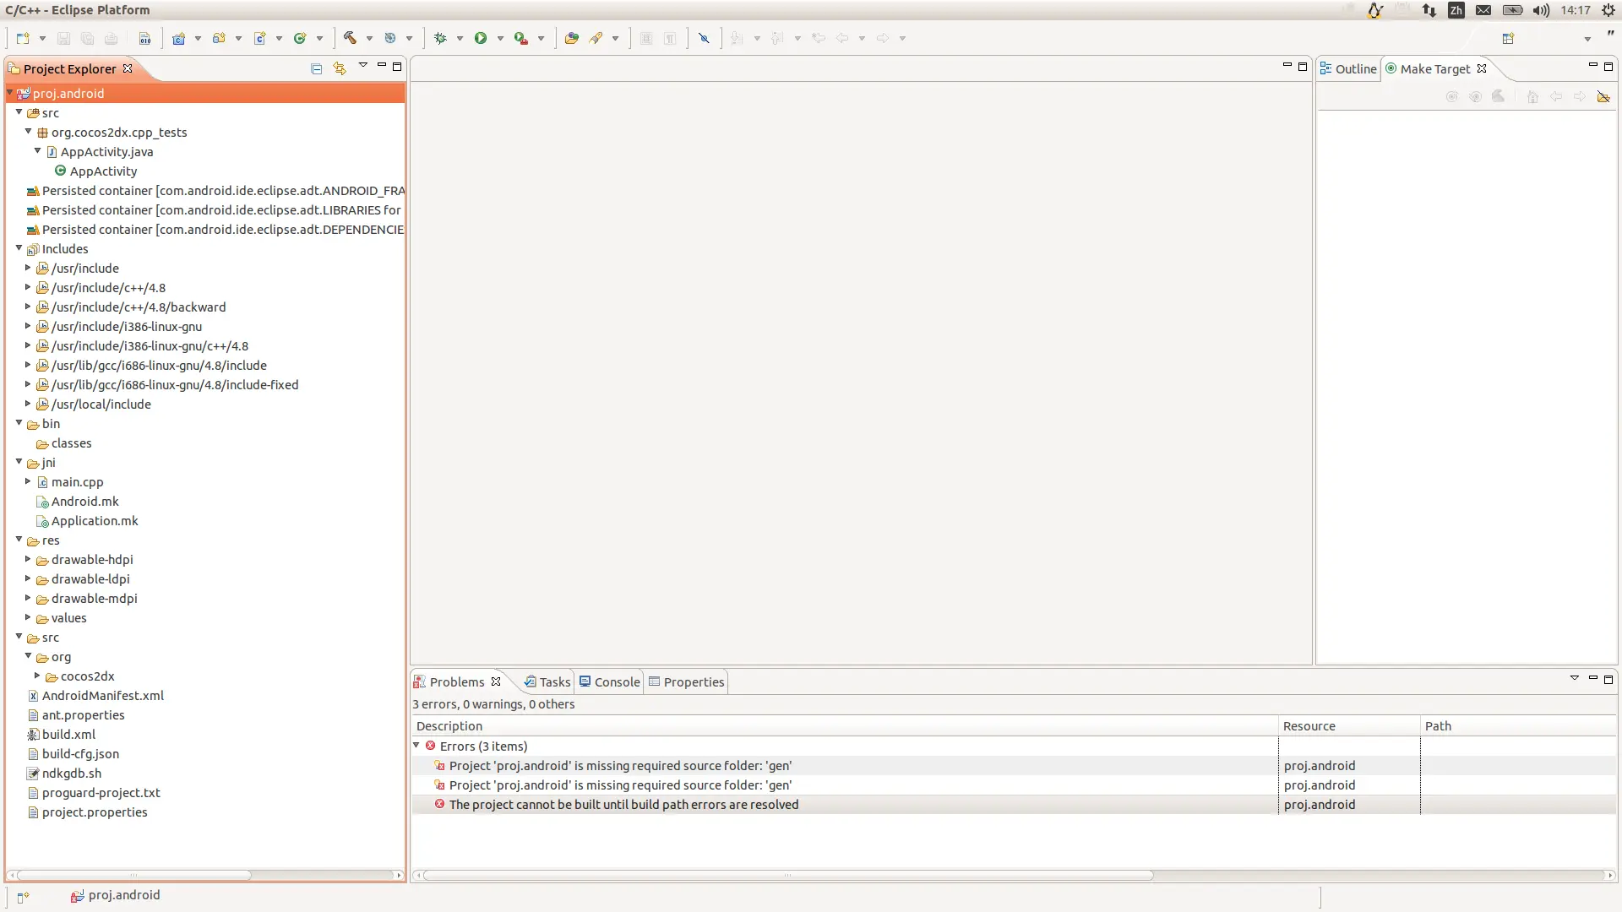Click Hide Empty Folders icon in Make Target
The height and width of the screenshot is (912, 1622).
pos(1603,97)
